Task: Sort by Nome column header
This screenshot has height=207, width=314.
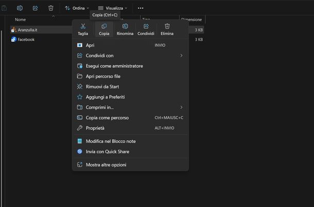Action: tap(20, 20)
